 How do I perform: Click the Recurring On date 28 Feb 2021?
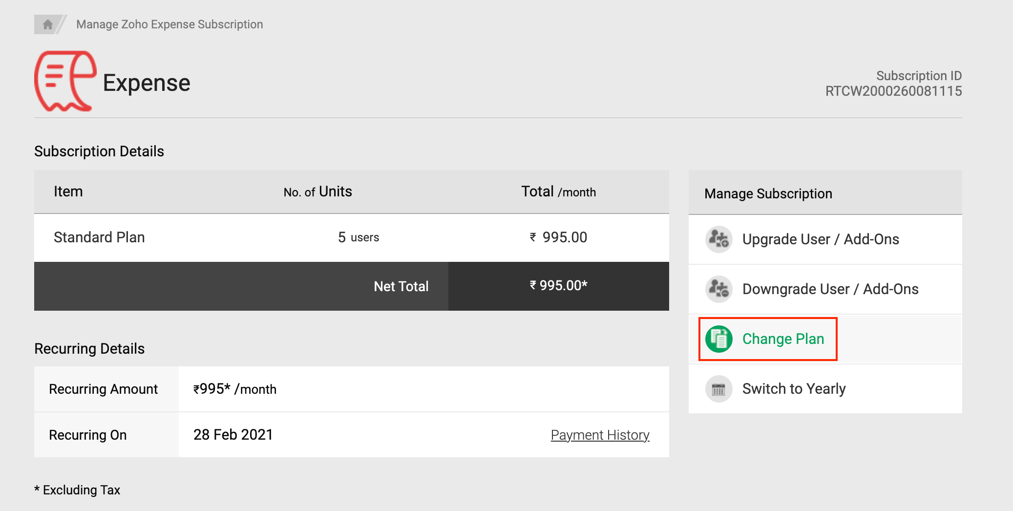pos(233,434)
